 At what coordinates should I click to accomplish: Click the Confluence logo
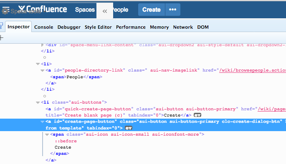click(43, 9)
